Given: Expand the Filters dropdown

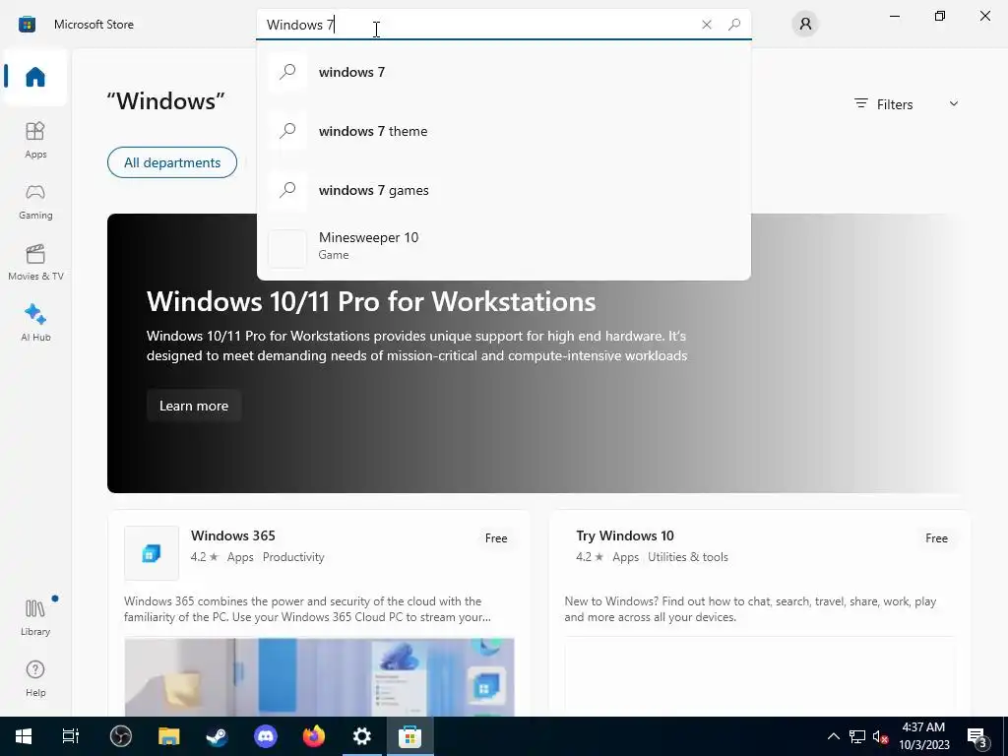Looking at the screenshot, I should click(907, 104).
